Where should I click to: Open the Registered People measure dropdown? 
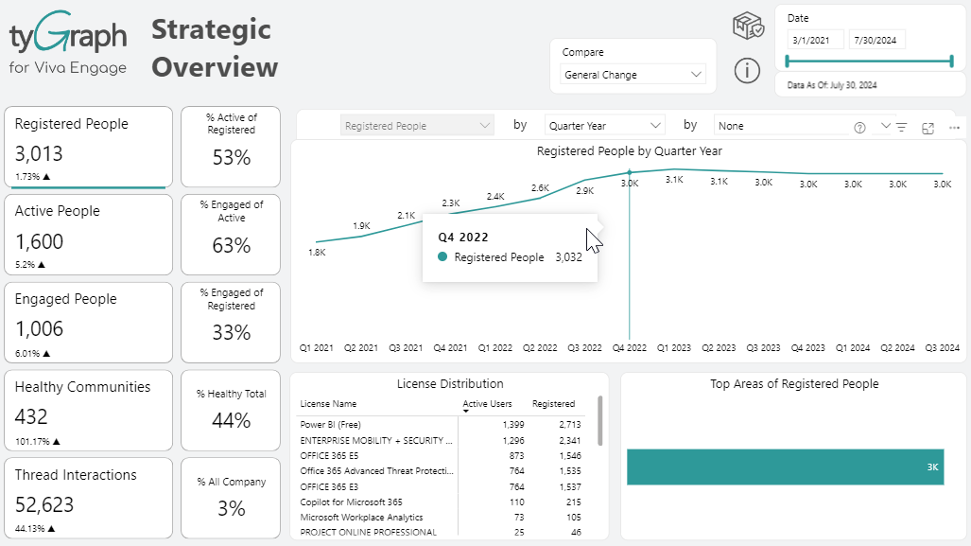click(417, 126)
